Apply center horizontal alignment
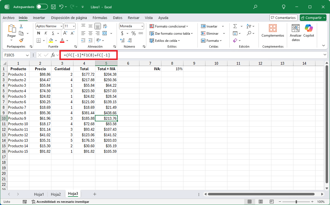This screenshot has height=205, width=330. (x=90, y=33)
